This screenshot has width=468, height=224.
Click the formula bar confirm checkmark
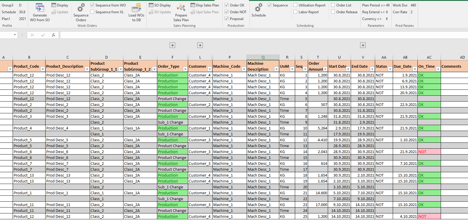point(43,35)
